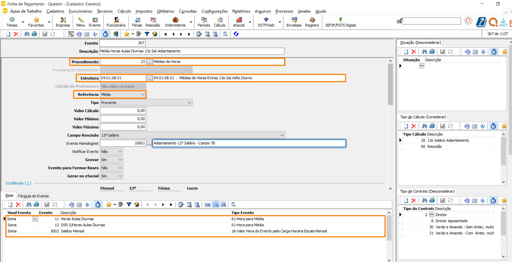Viewport: 512px width, 262px height.
Task: Click the Envelope toolbar icon
Action: point(294,22)
